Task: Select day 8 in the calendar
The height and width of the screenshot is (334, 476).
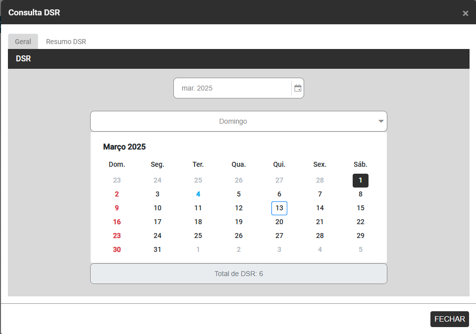Action: coord(360,194)
